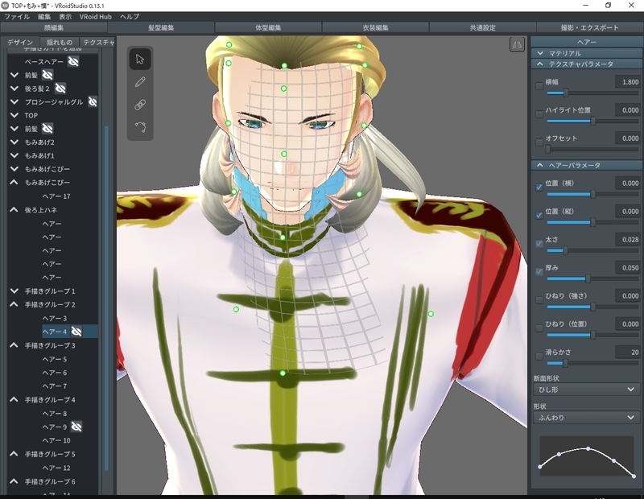Toggle the mirror symmetry icon
The width and height of the screenshot is (644, 499).
click(517, 44)
